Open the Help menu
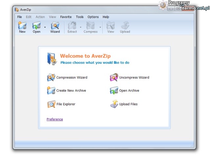The width and height of the screenshot is (210, 157). 106,17
